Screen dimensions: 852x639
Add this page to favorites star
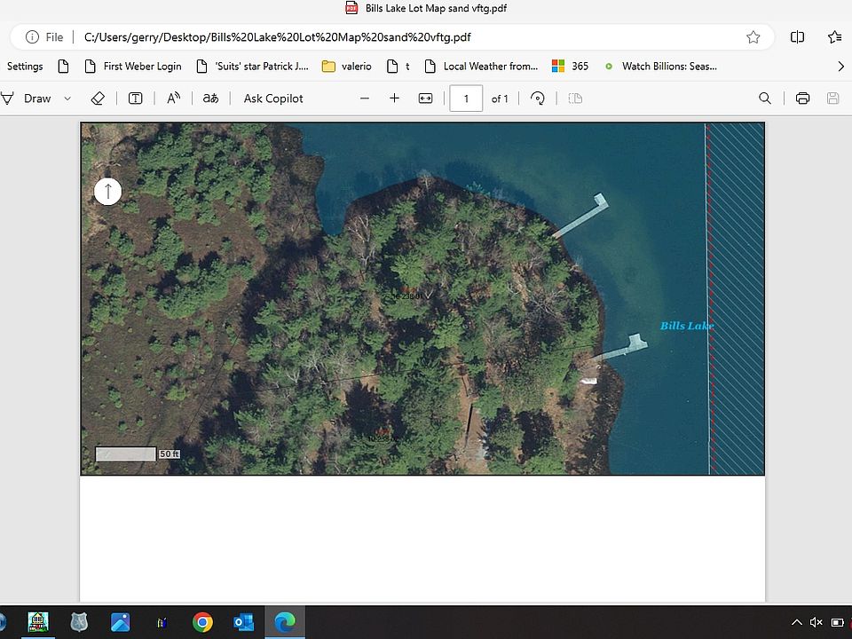click(753, 37)
